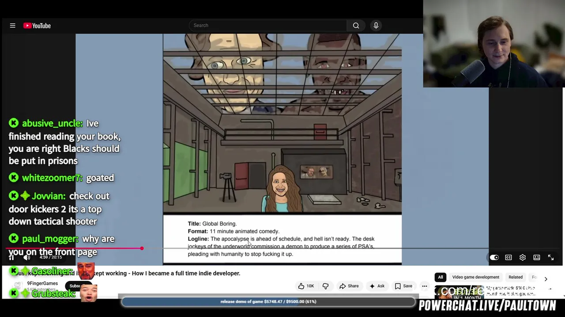Open the player settings gear
Screen dimensions: 565x317
[x=523, y=258]
